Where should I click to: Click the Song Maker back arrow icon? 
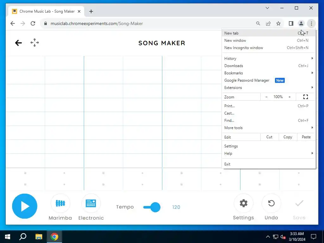pyautogui.click(x=18, y=43)
